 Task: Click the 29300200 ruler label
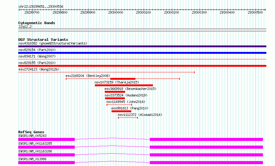click(171, 12)
